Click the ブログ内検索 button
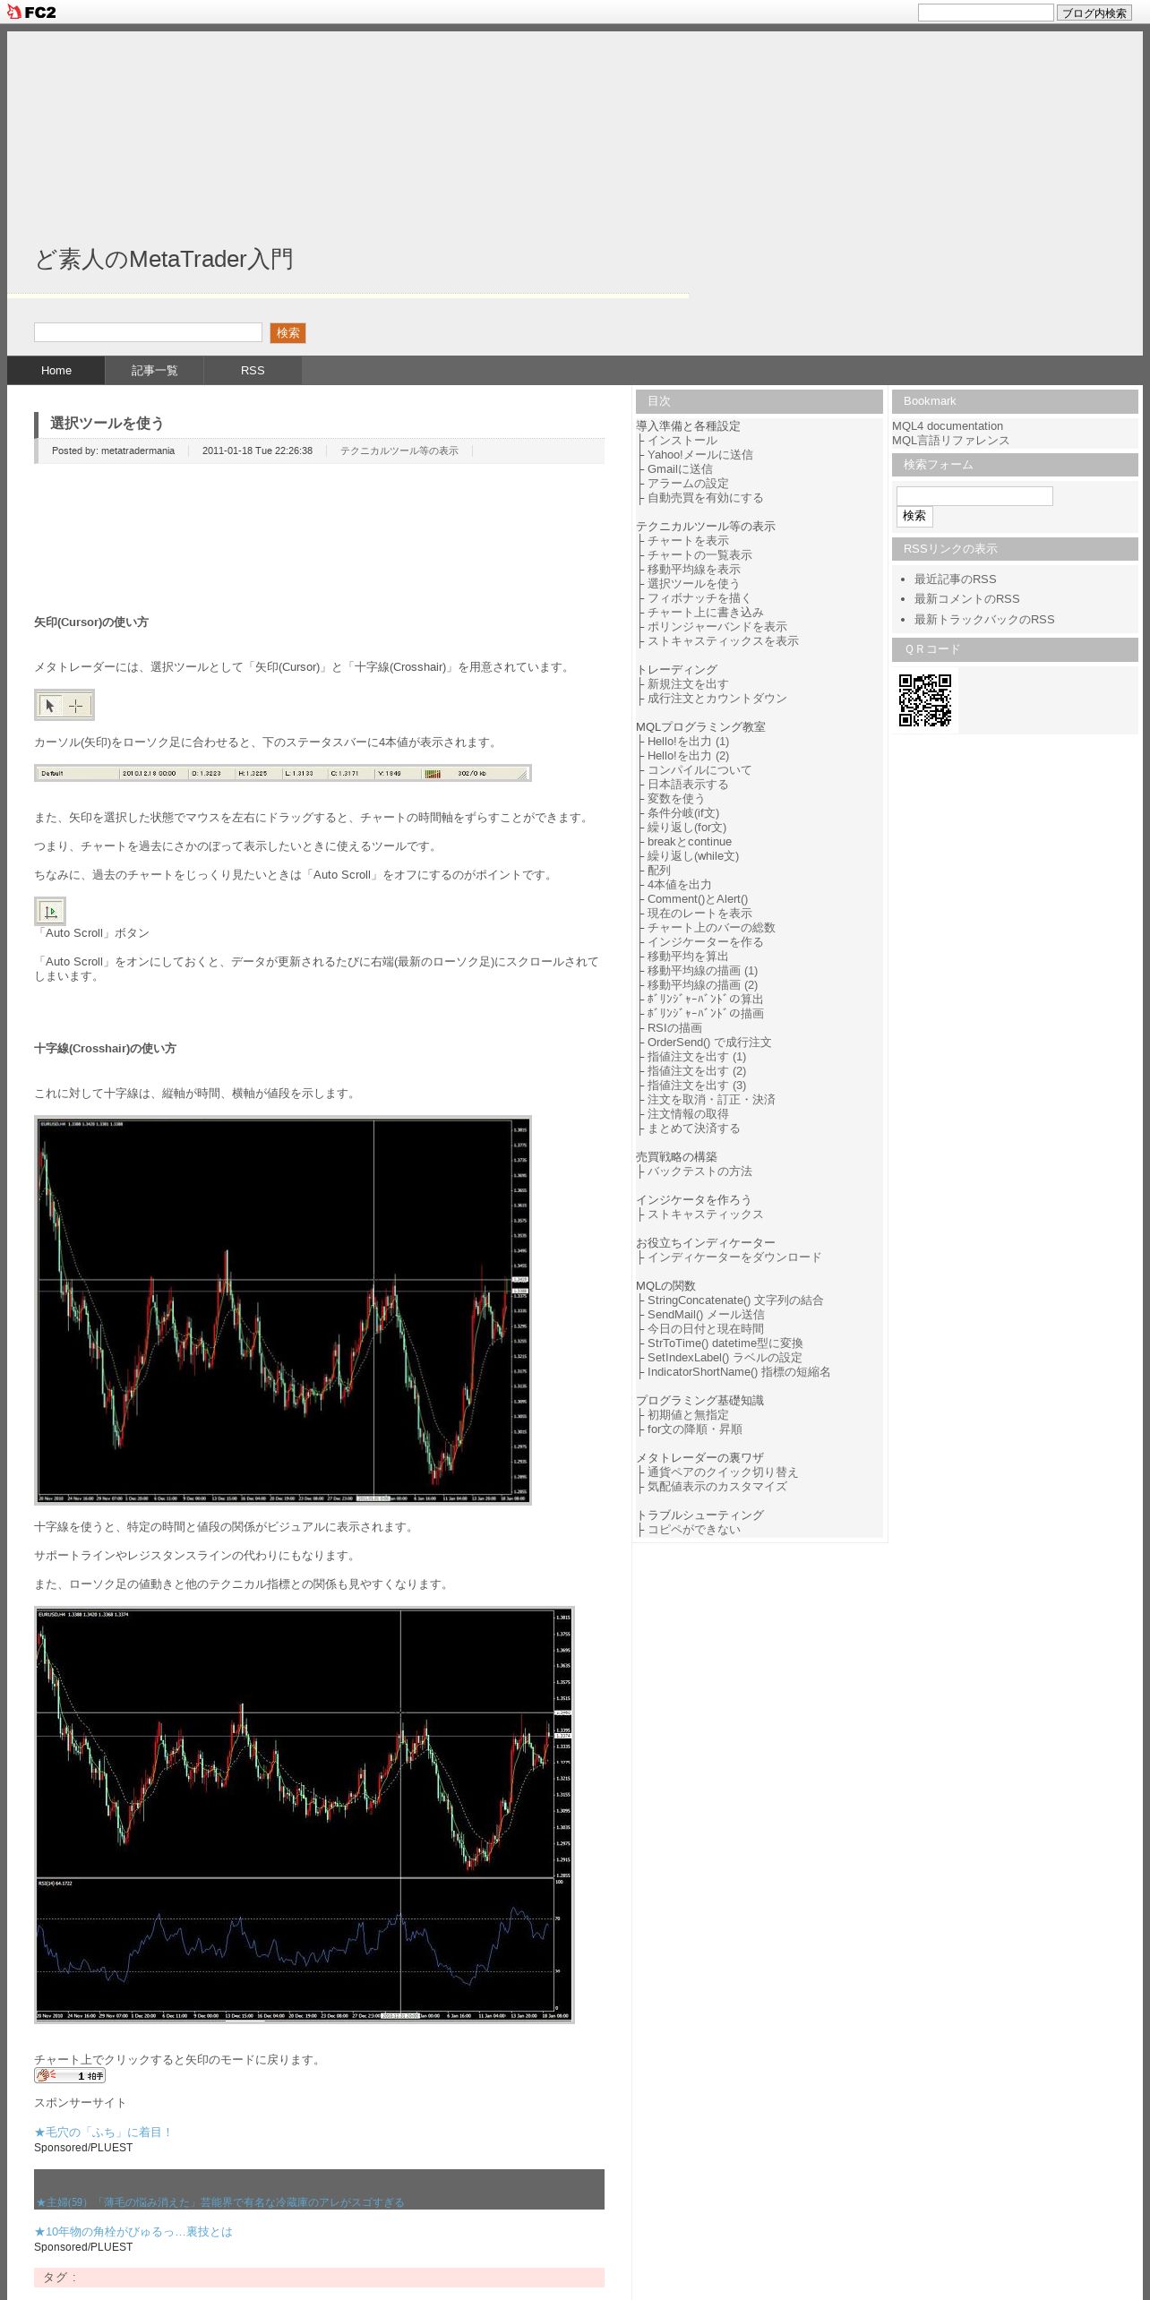The image size is (1150, 2300). [x=1094, y=13]
